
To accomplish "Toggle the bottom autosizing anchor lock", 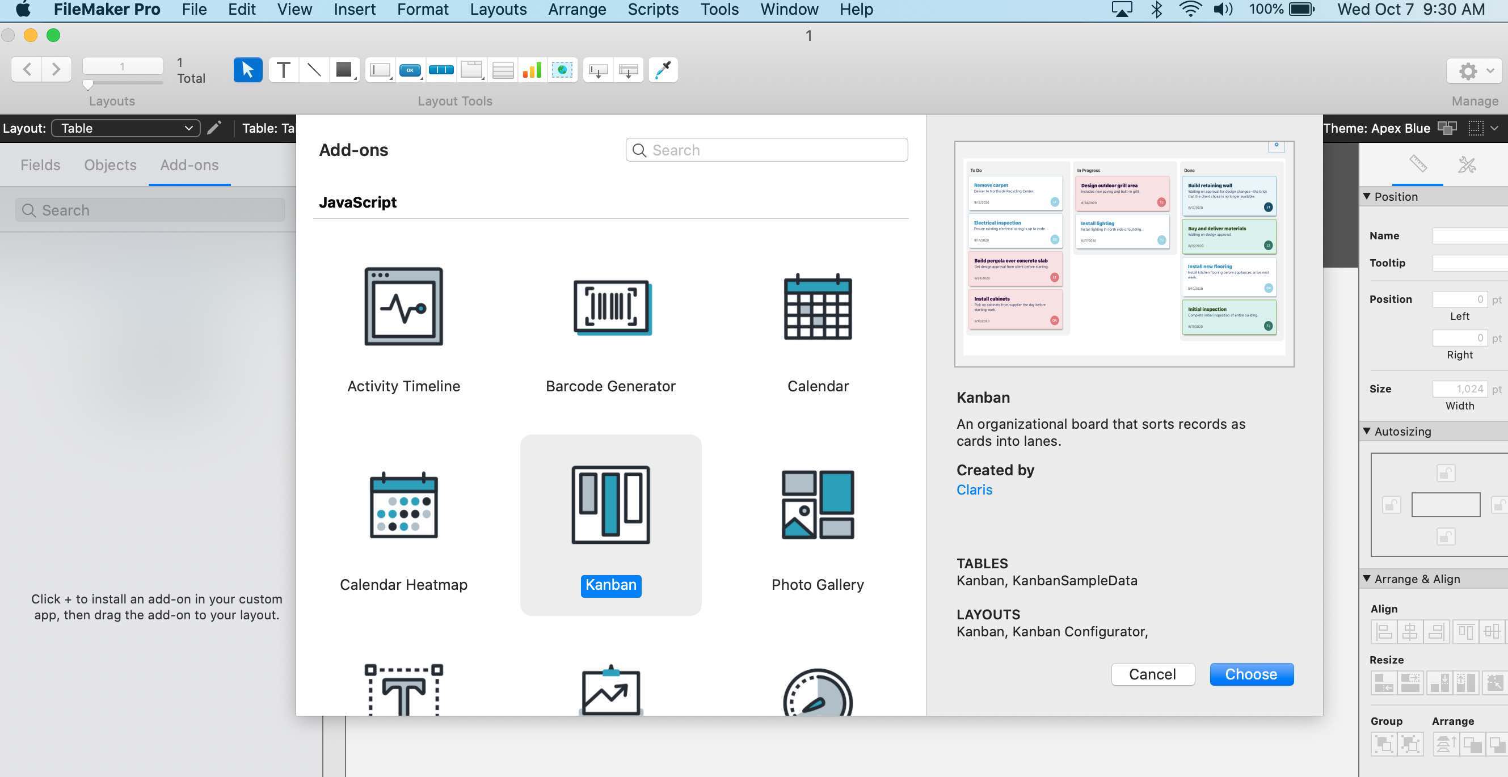I will (1446, 536).
